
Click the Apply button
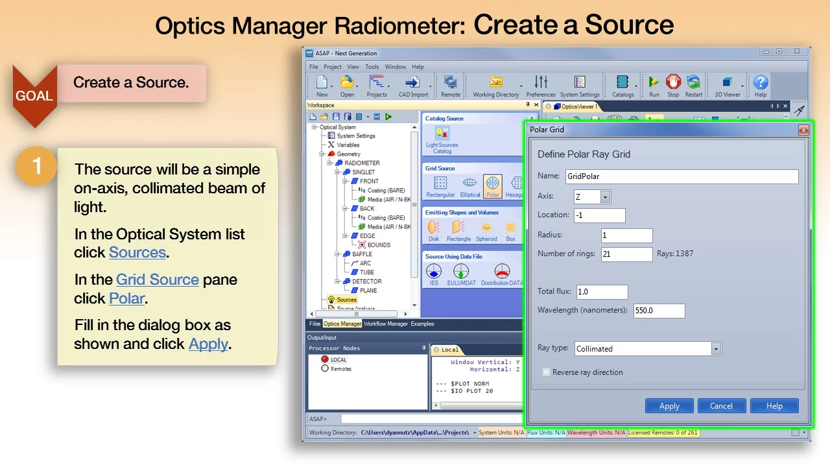point(669,406)
